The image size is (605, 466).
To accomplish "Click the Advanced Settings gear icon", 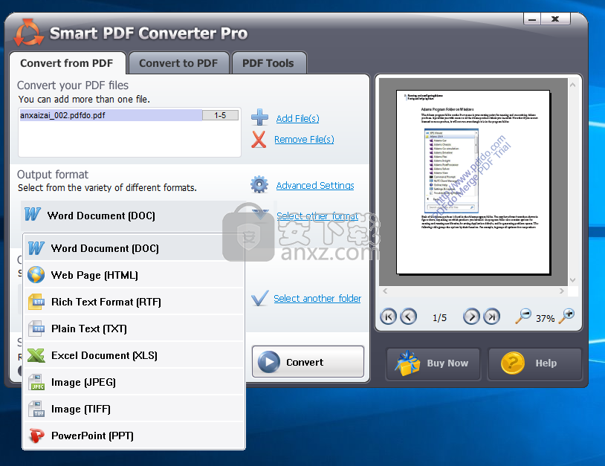I will pyautogui.click(x=259, y=185).
